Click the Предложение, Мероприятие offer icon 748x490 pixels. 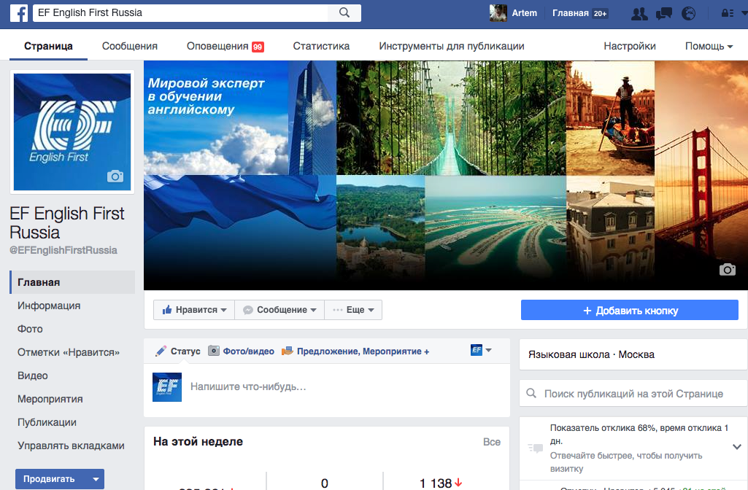[x=288, y=351]
